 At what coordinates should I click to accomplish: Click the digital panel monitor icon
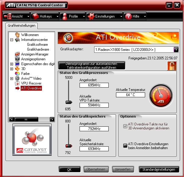click(x=17, y=64)
